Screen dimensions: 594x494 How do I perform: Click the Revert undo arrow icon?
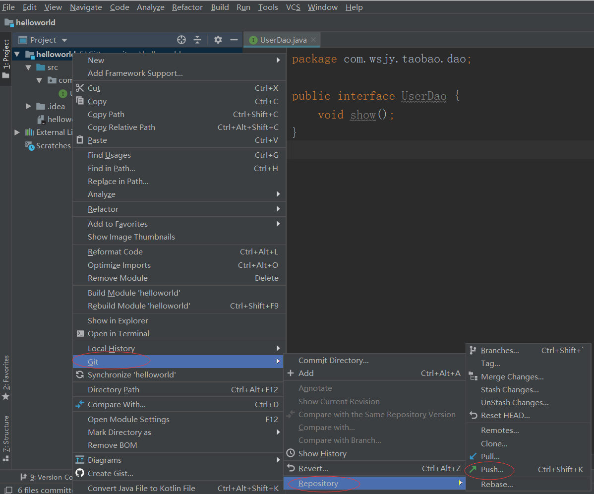291,468
